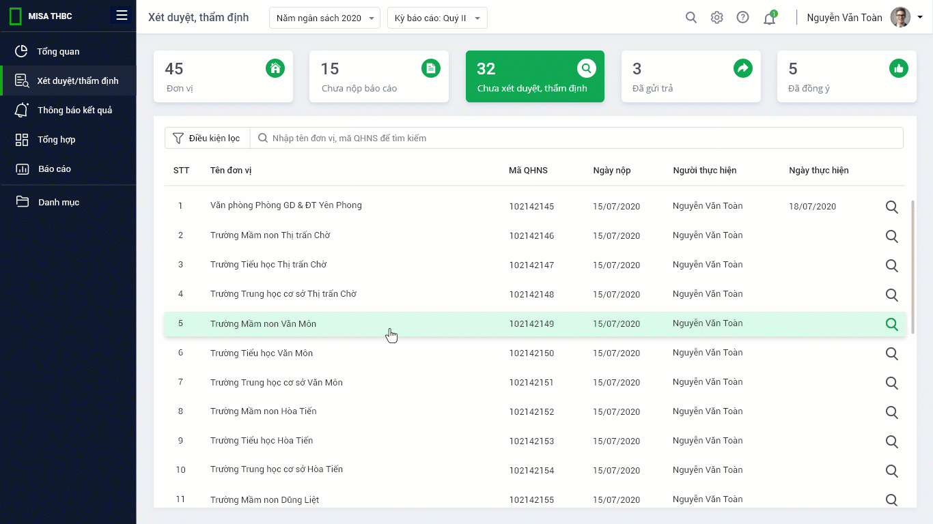Click QHNS code 102142148
This screenshot has height=524, width=933.
(531, 295)
